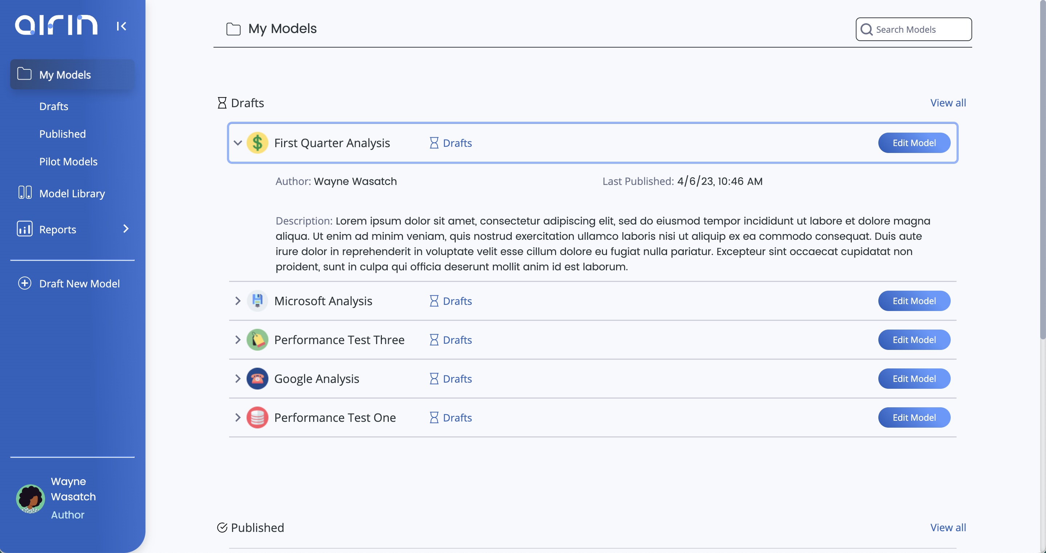Expand the Microsoft Analysis row

(238, 300)
